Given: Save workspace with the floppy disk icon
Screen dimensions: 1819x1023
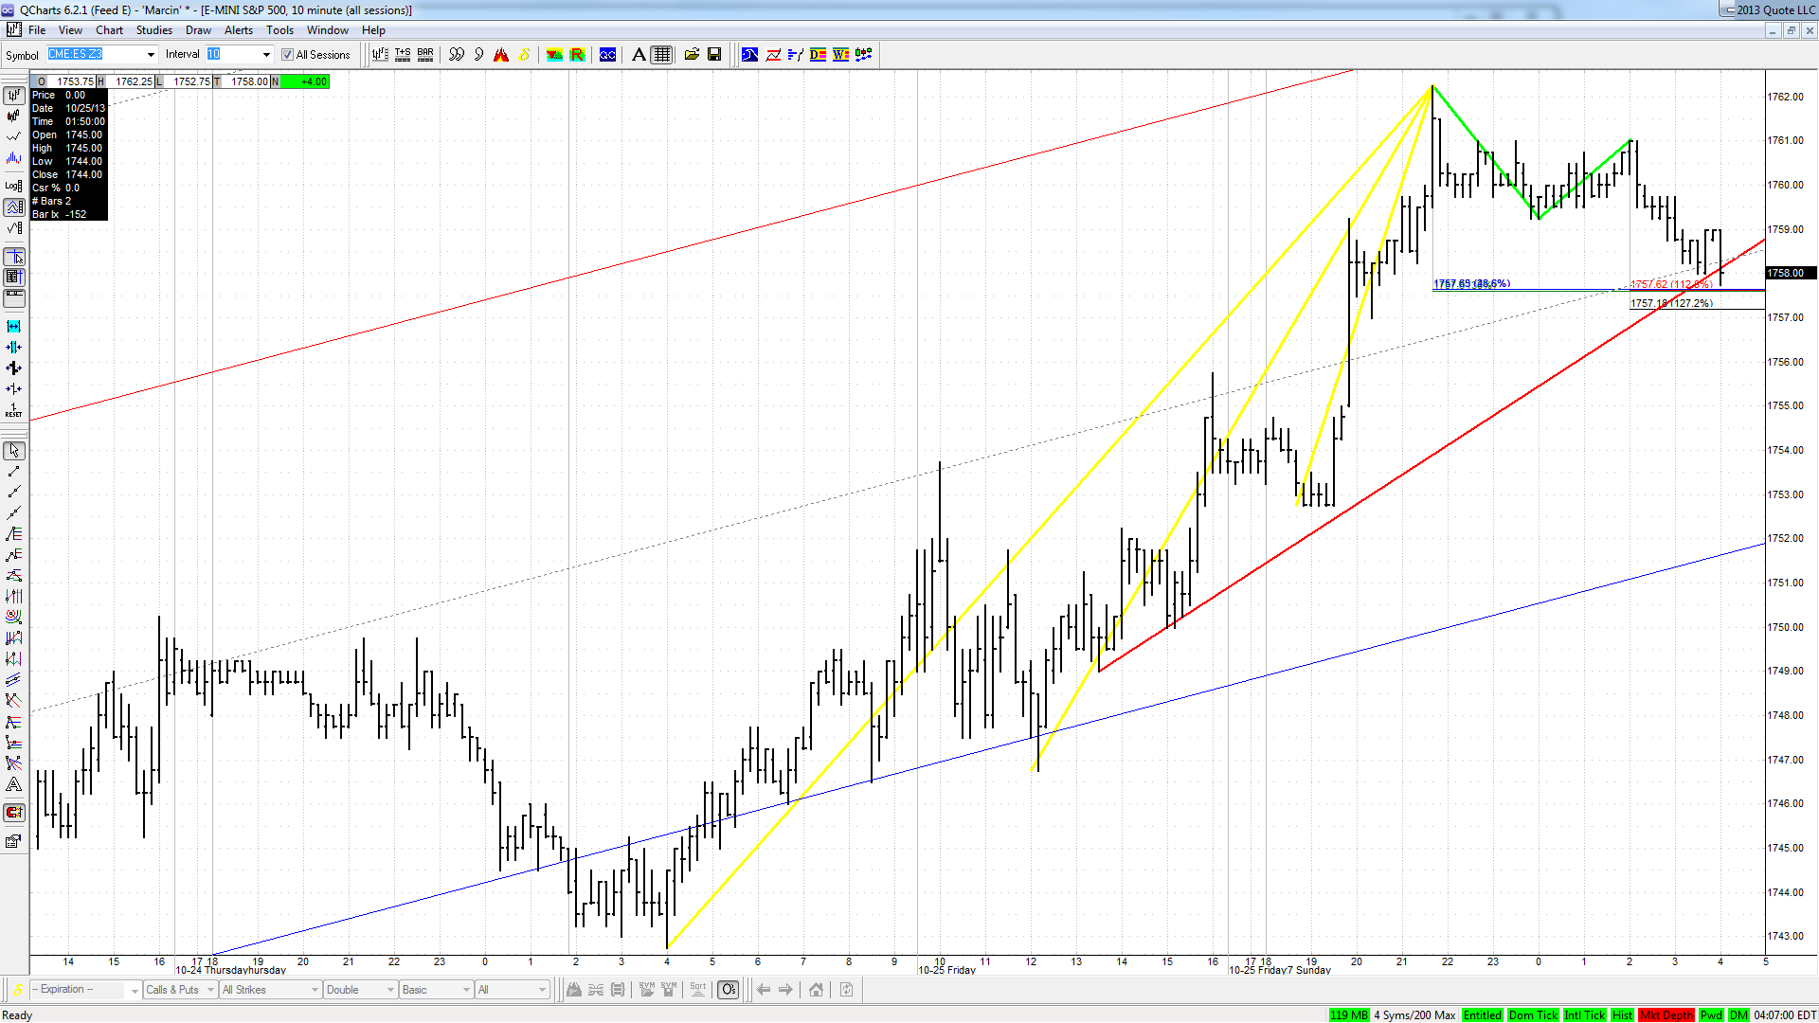Looking at the screenshot, I should [x=714, y=55].
